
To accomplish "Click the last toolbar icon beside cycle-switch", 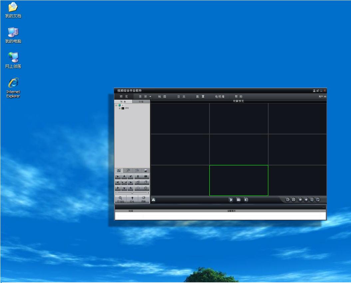I will tap(318, 200).
